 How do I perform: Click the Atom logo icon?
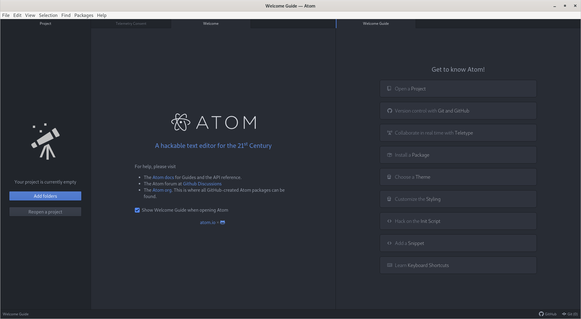181,122
